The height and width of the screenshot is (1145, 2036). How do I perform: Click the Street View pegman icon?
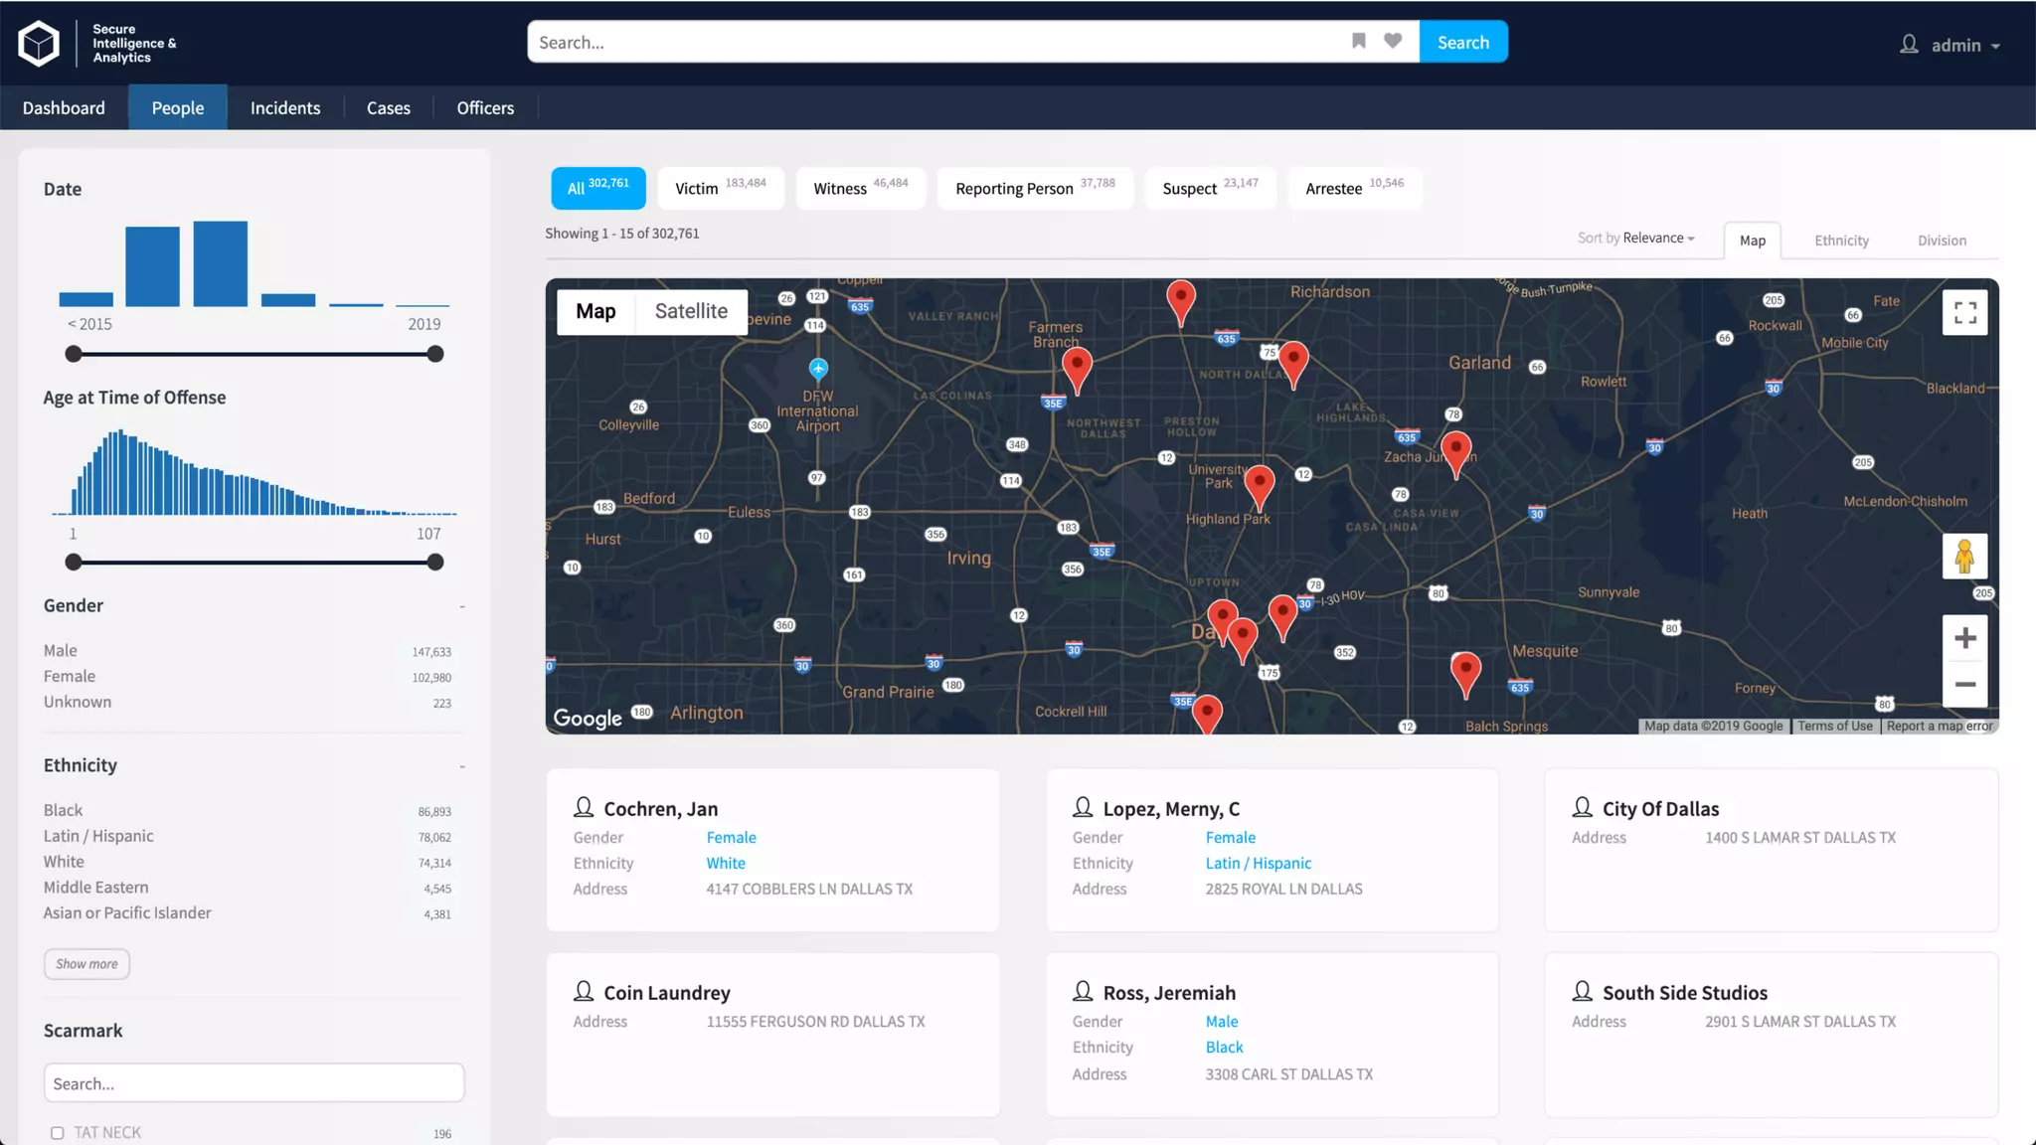(1964, 557)
